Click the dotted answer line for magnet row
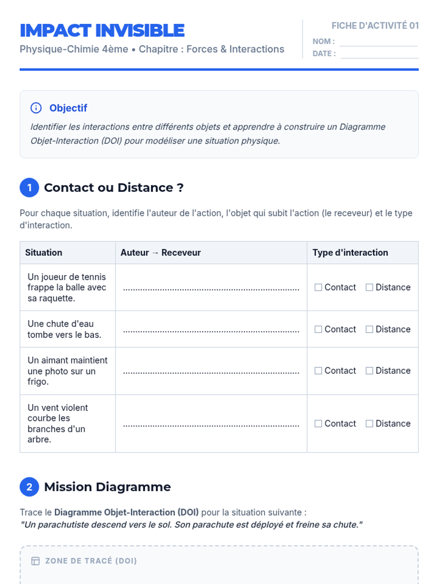438x584 pixels. (x=211, y=372)
